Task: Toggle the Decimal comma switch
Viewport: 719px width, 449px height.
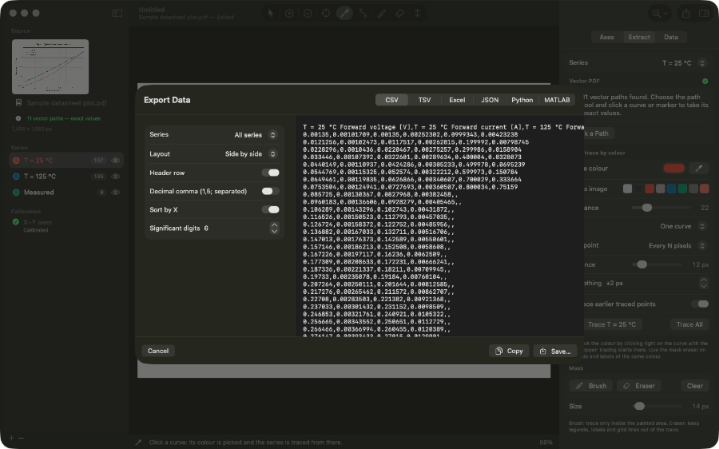Action: (271, 191)
